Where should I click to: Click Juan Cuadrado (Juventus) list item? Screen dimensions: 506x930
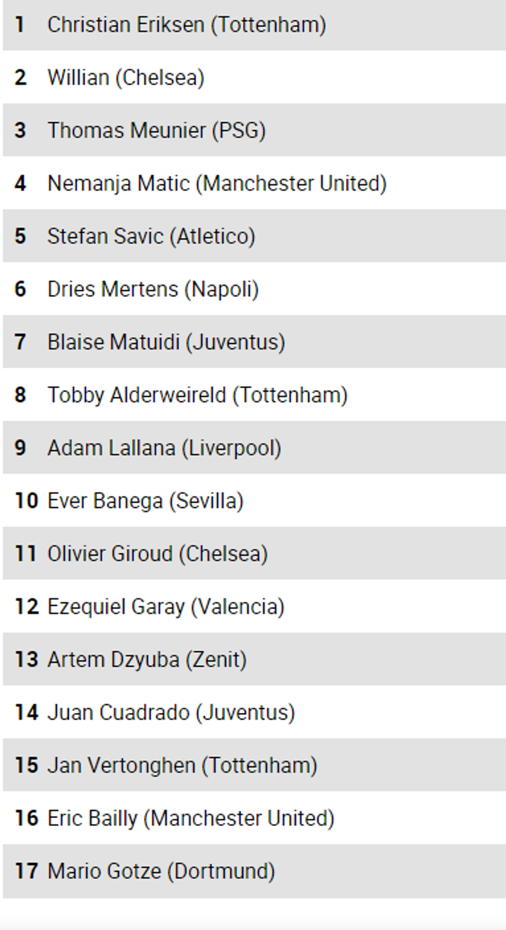(171, 712)
